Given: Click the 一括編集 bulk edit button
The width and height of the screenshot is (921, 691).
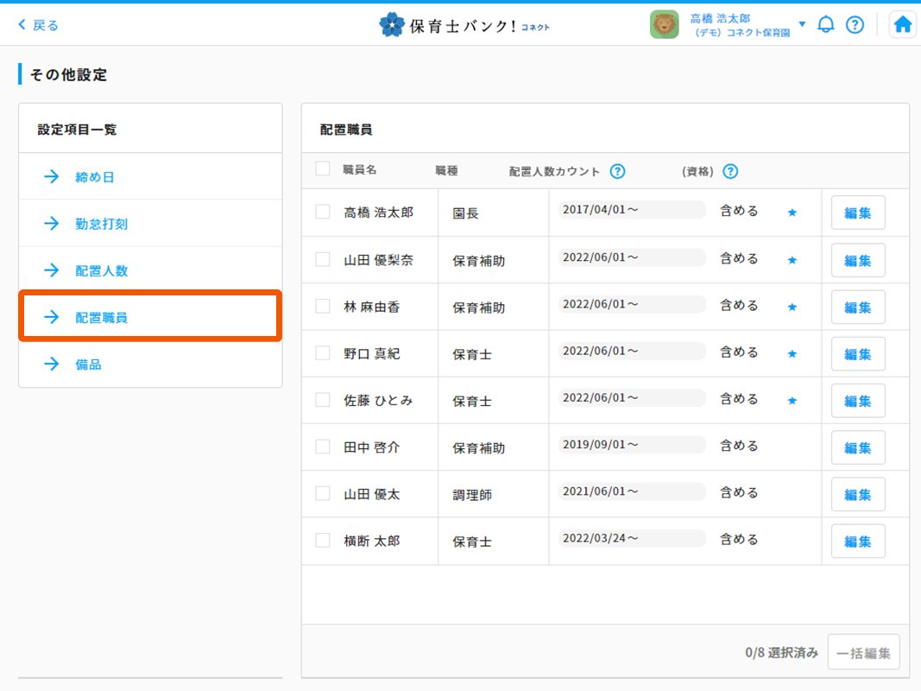Looking at the screenshot, I should pyautogui.click(x=863, y=652).
